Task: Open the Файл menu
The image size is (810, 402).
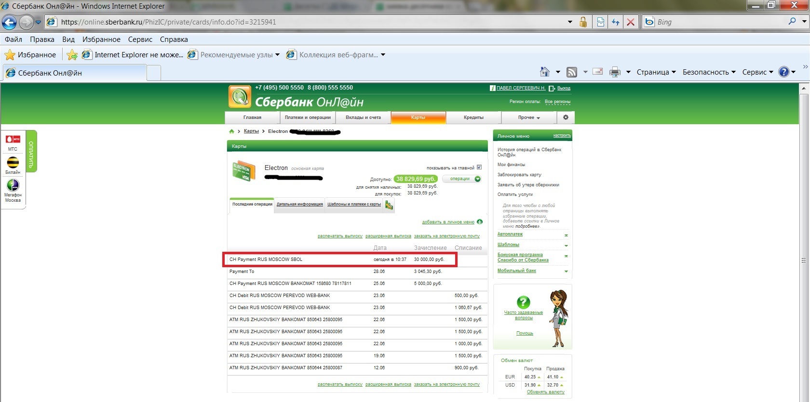Action: click(x=13, y=39)
